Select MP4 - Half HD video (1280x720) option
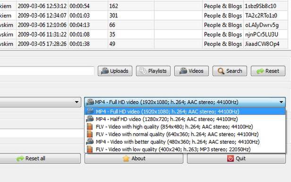Viewport: 291px width, 182px height. click(185, 119)
